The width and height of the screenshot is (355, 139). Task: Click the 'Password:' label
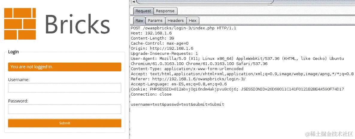tap(18, 101)
